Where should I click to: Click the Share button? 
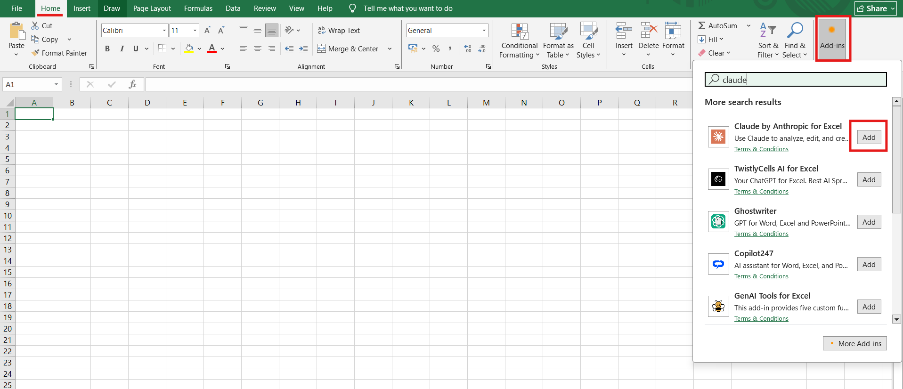[876, 8]
